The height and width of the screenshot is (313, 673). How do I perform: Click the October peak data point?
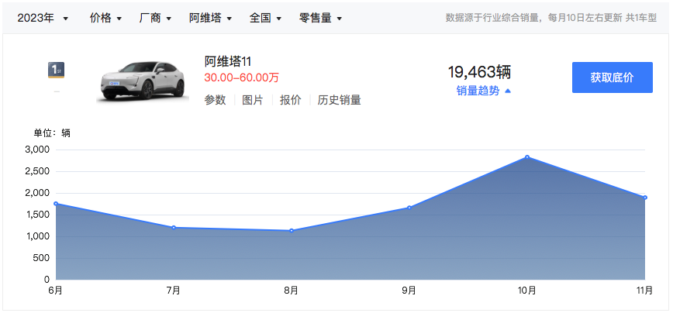pyautogui.click(x=527, y=157)
